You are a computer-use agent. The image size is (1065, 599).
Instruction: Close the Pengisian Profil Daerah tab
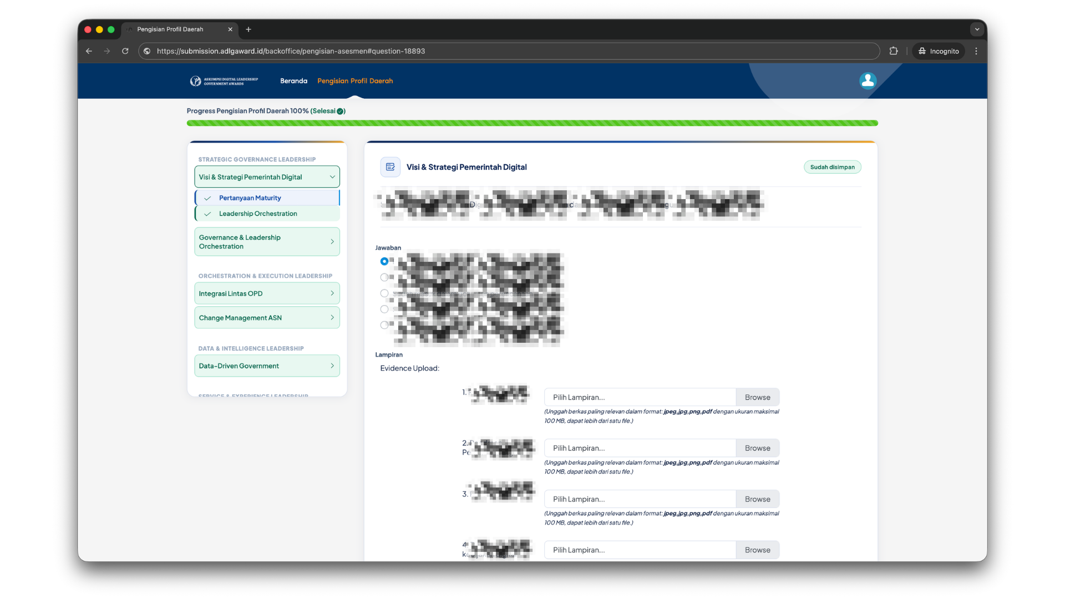point(230,29)
